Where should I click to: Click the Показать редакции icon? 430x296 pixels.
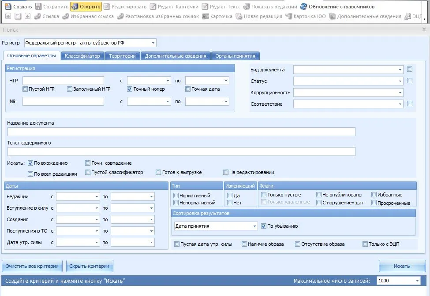[x=247, y=7]
